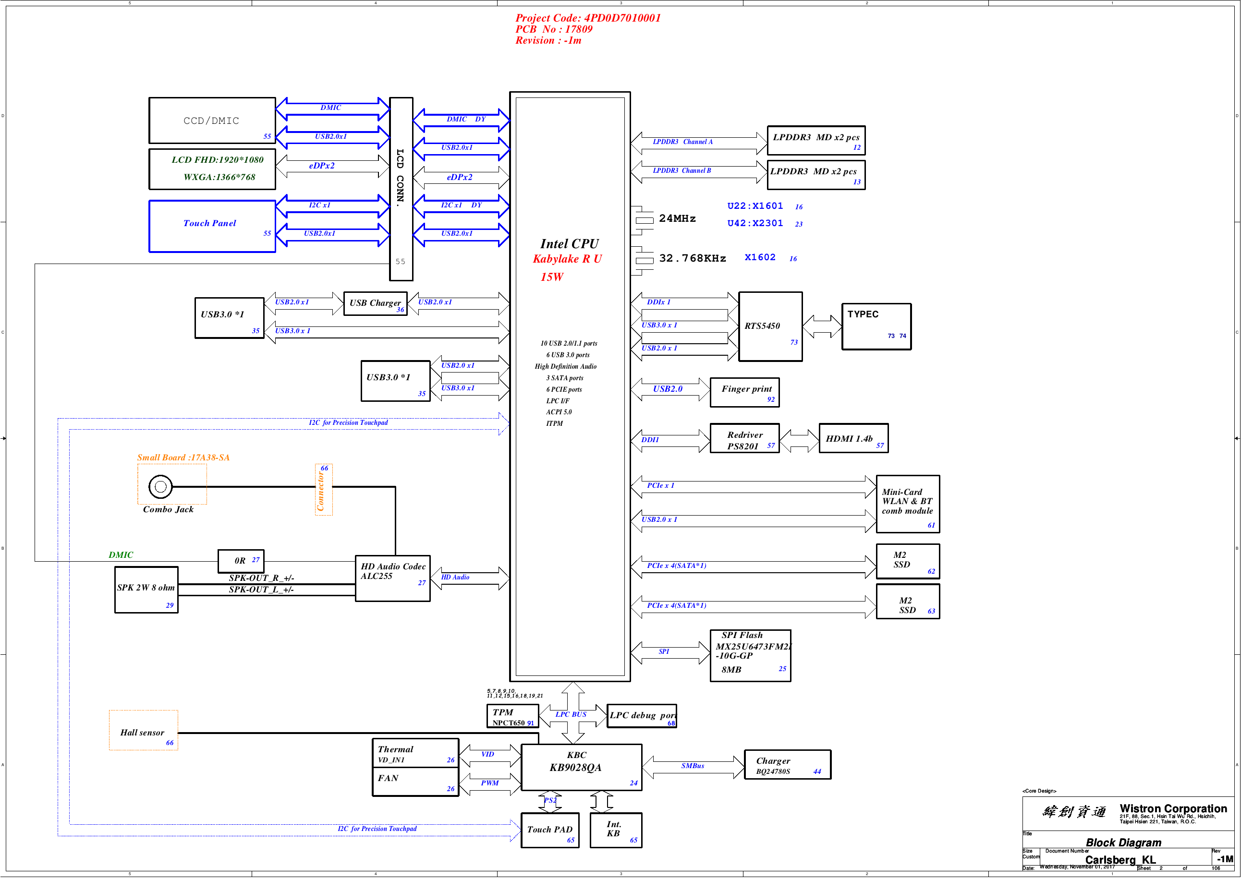Screen dimensions: 1241x879
Task: Click the HD Audio double arrow
Action: (470, 578)
